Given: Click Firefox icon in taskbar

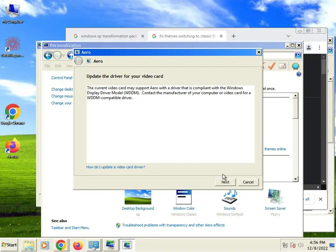Looking at the screenshot, I should point(78,245).
